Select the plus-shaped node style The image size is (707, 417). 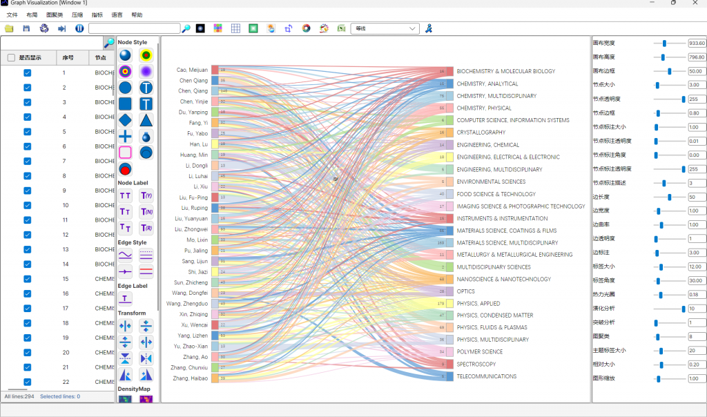(x=125, y=136)
